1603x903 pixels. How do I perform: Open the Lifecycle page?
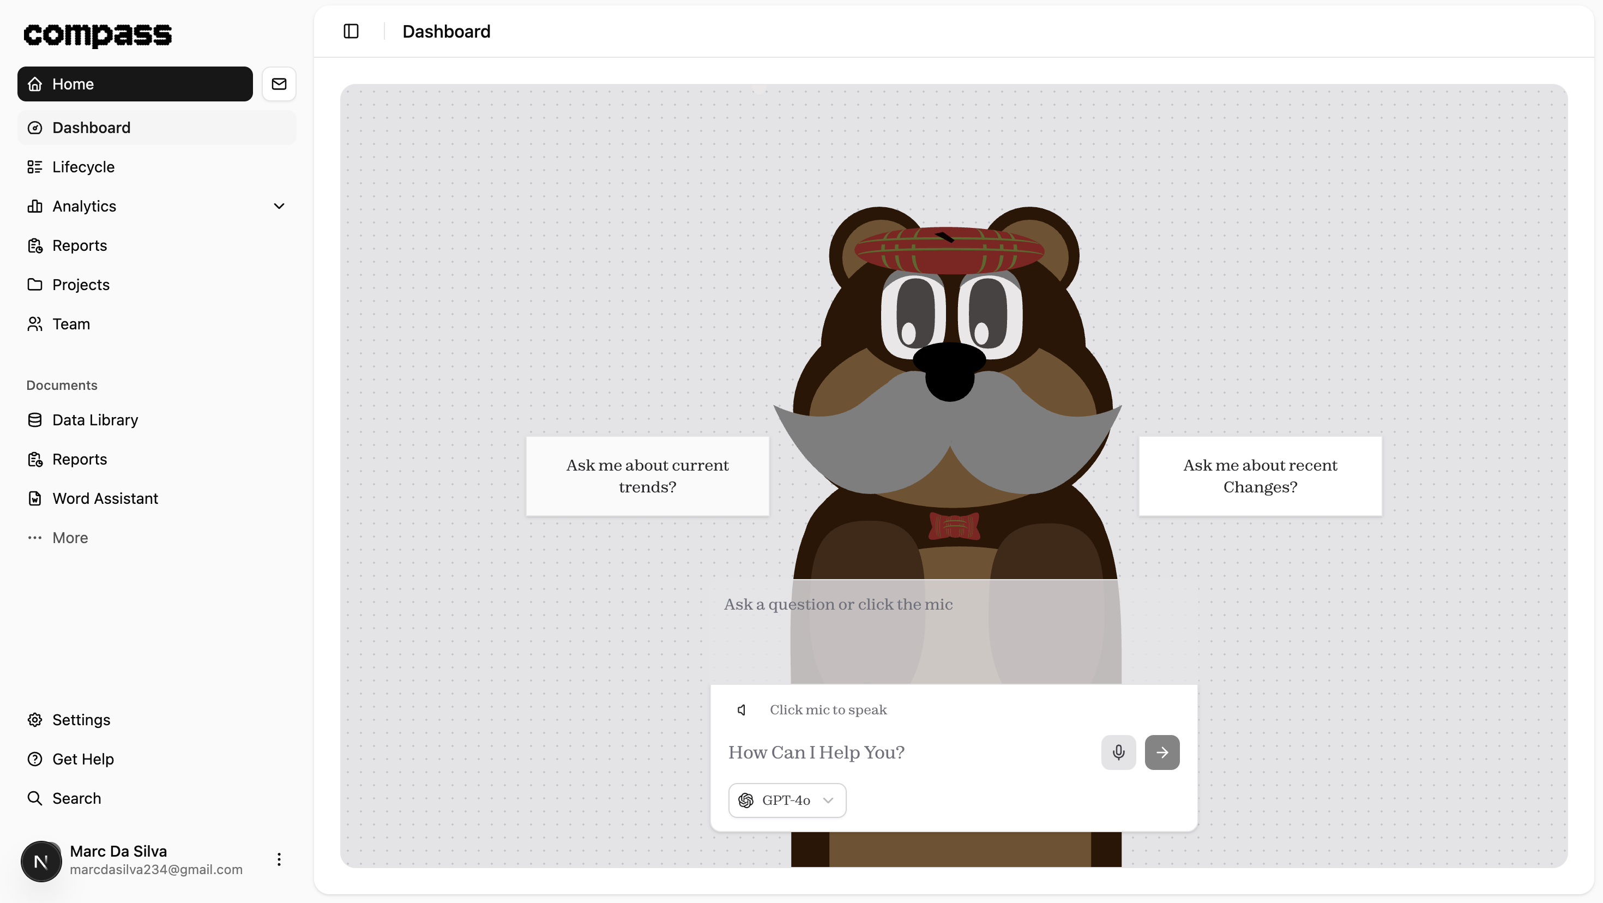pos(83,167)
